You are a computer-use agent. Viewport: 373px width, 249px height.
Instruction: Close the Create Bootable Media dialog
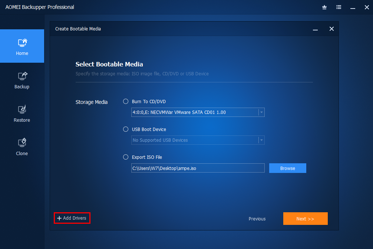331,29
